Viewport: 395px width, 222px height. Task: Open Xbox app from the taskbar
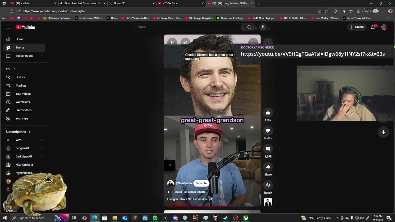click(246, 218)
